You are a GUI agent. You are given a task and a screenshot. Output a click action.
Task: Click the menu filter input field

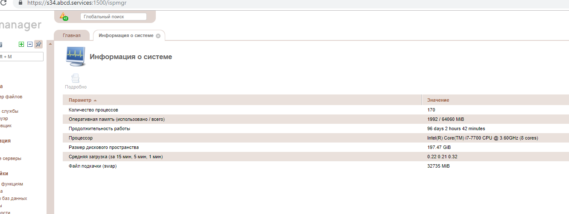[21, 57]
